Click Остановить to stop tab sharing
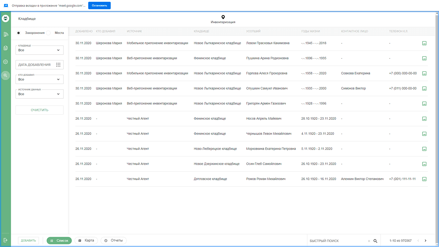The image size is (439, 247). pyautogui.click(x=99, y=5)
